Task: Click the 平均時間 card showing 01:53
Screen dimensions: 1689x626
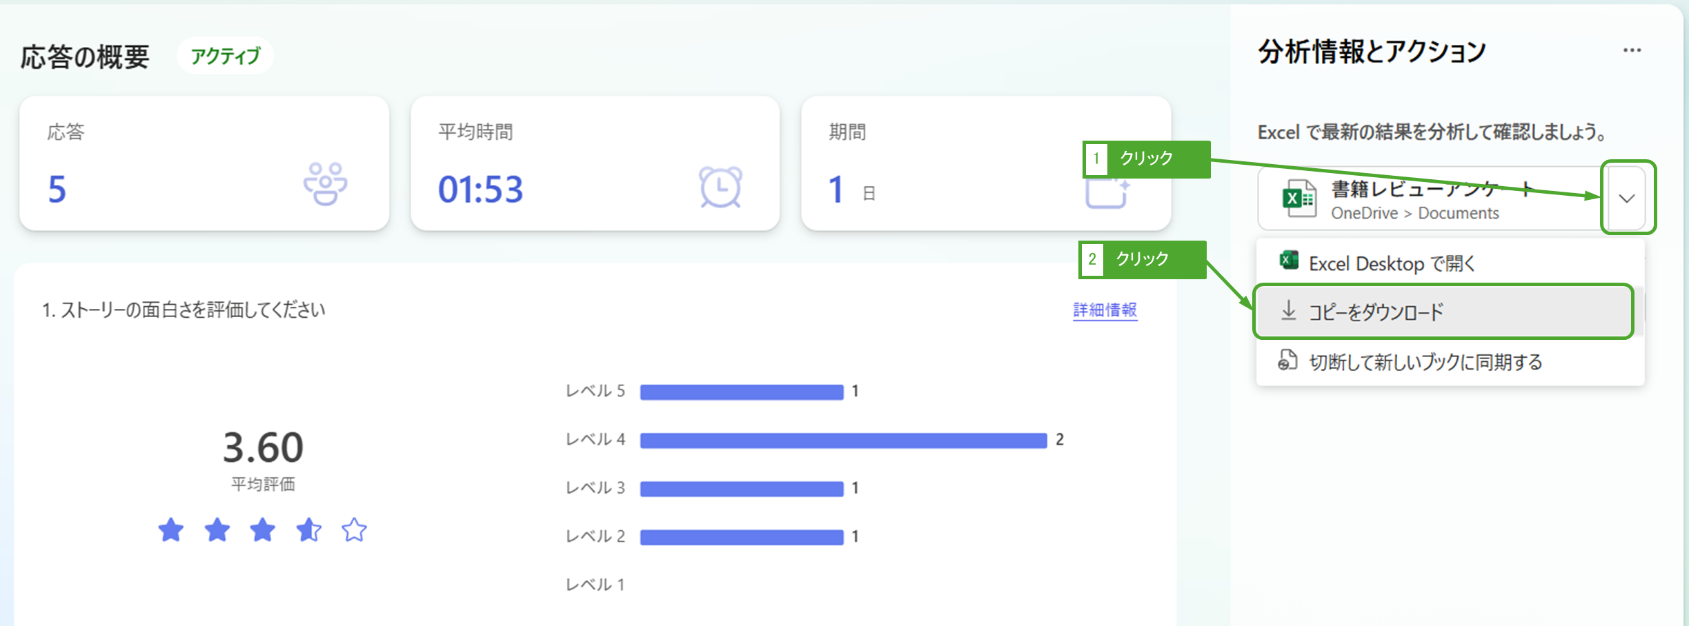Action: pos(595,163)
